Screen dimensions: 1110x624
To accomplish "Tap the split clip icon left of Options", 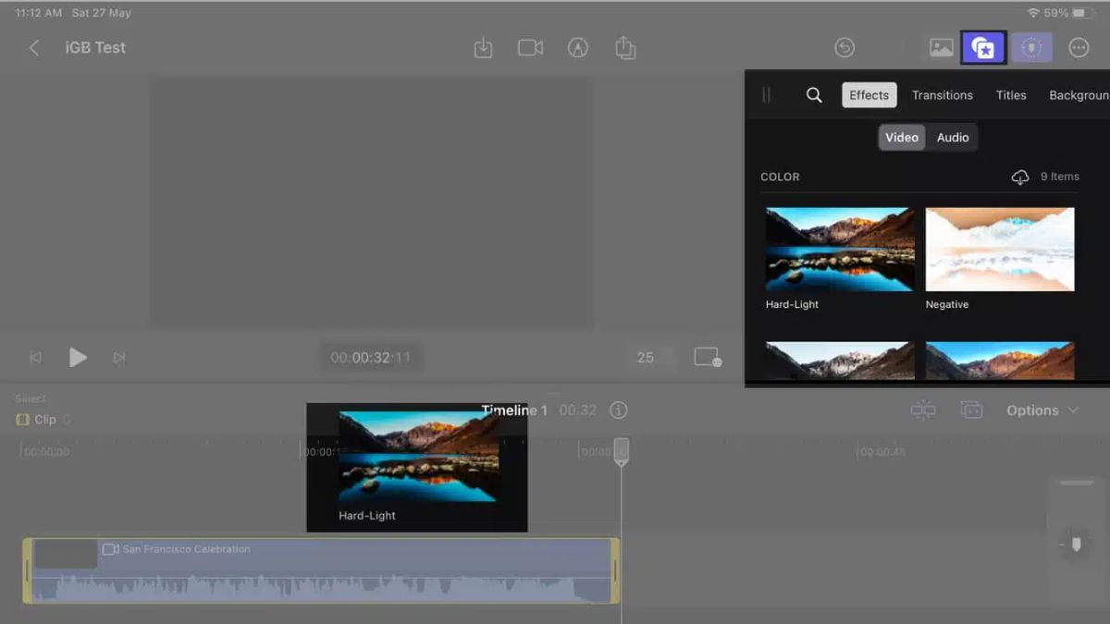I will (x=923, y=410).
